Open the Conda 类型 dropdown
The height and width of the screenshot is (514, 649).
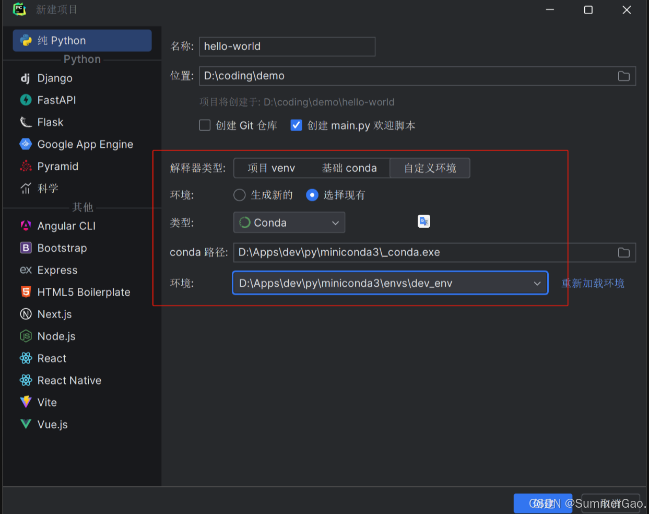[x=289, y=223]
